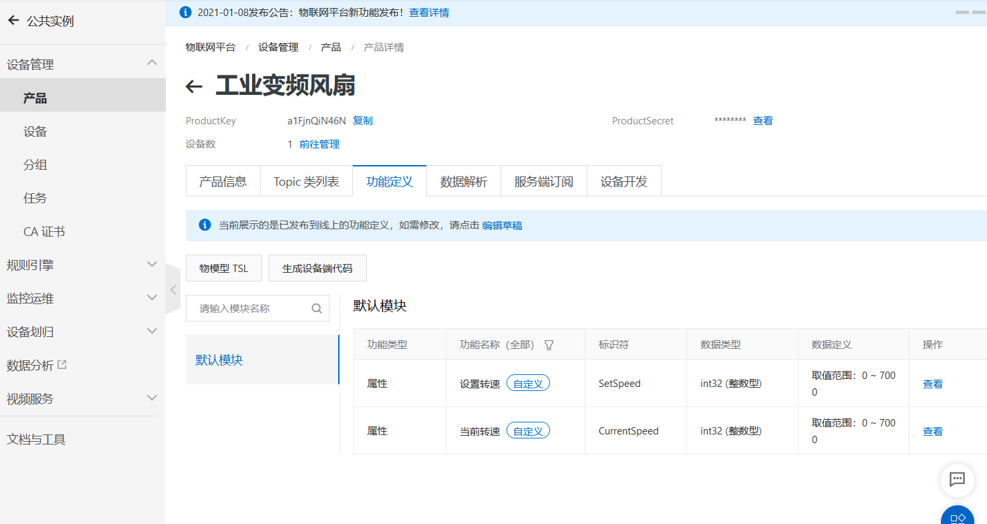Screen dimensions: 987x524
Task: Switch to the 数据解析 tab
Action: [464, 181]
